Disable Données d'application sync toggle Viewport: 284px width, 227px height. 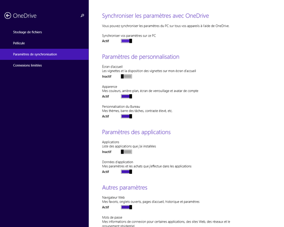pos(126,172)
